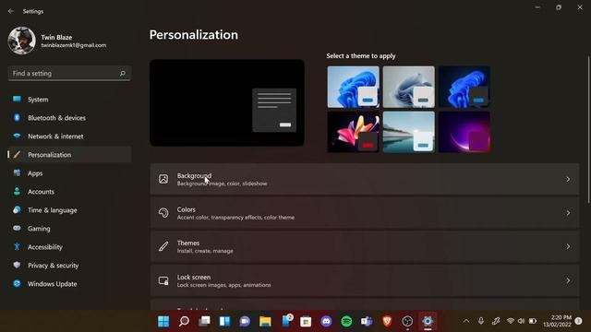Open the Chat taskbar icon

pos(245,322)
